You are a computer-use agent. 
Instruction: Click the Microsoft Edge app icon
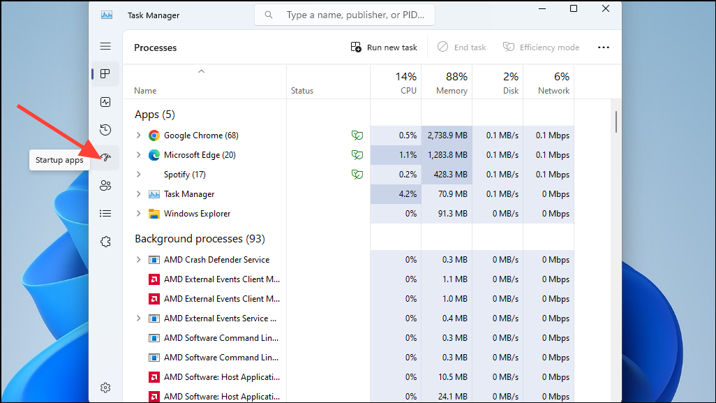(154, 155)
